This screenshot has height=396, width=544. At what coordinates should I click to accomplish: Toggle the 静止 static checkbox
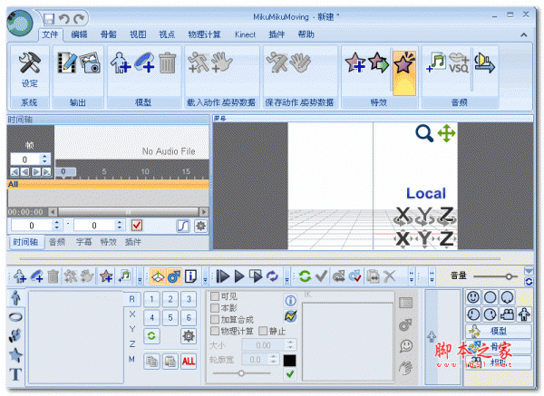(x=263, y=331)
